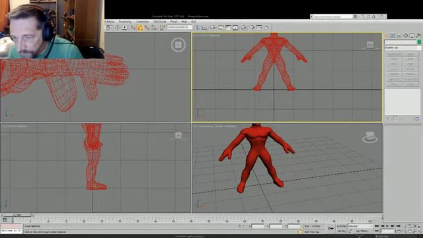Click the help question mark icon
This screenshot has height=238, width=423.
pyautogui.click(x=382, y=17)
